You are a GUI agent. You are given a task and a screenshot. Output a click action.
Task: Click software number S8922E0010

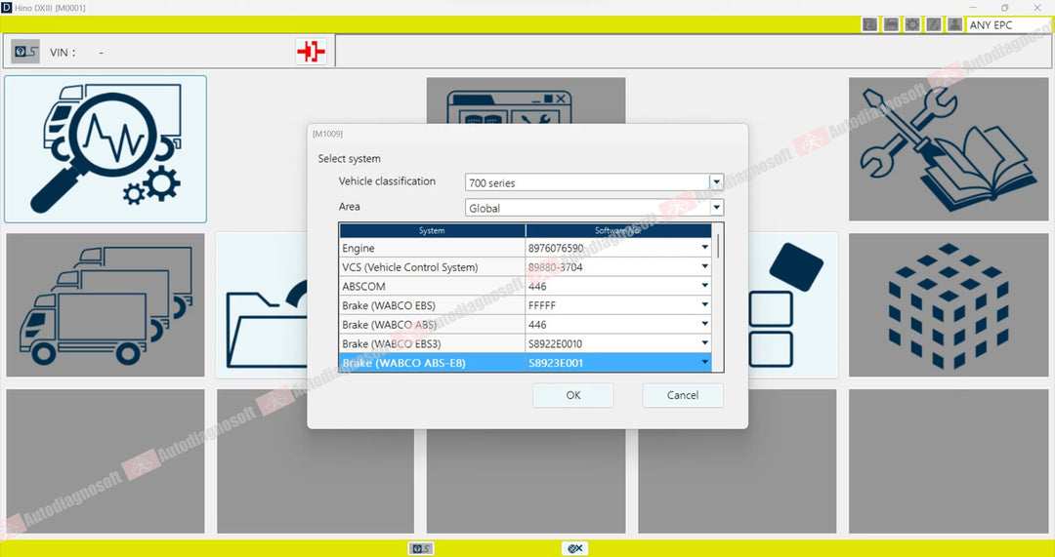click(555, 343)
